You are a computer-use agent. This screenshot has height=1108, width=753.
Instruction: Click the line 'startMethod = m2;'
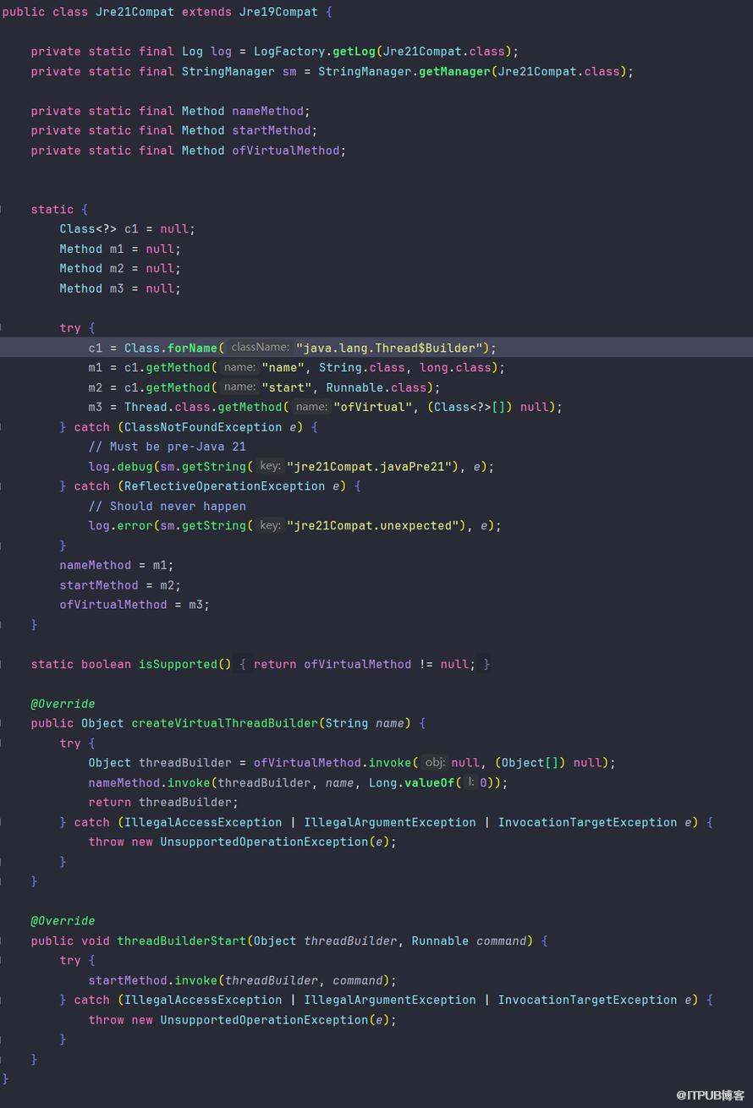coord(120,585)
